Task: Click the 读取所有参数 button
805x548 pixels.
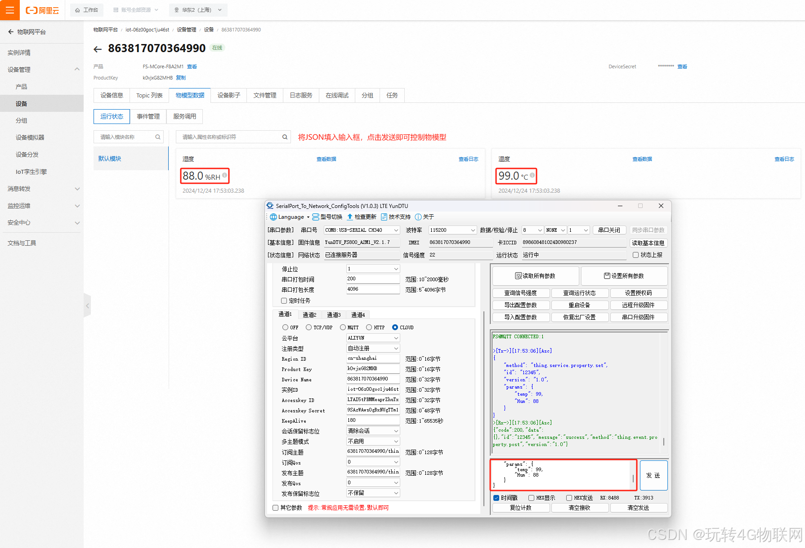Action: [536, 276]
